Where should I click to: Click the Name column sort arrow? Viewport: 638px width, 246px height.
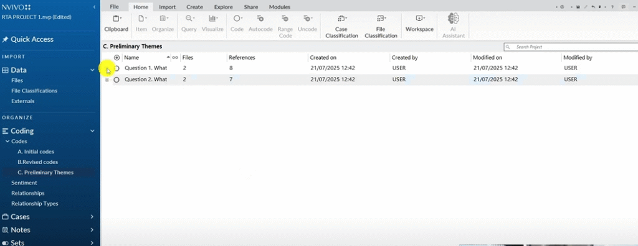point(168,57)
